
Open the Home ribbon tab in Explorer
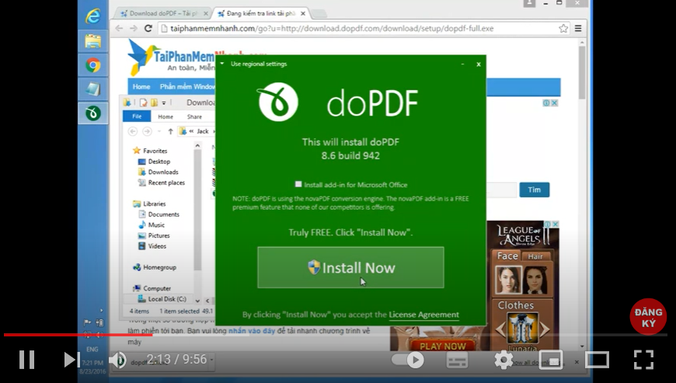166,117
